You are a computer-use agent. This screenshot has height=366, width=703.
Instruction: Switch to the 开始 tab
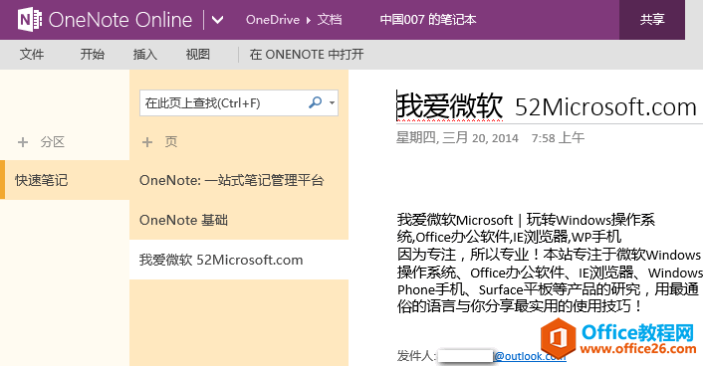coord(93,55)
